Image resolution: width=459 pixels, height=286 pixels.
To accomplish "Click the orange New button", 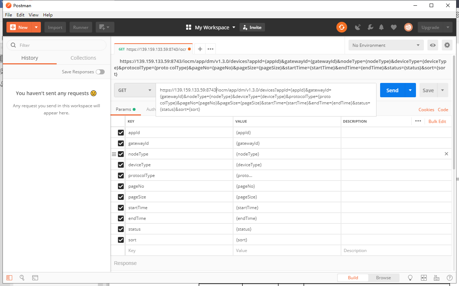I will pos(19,27).
